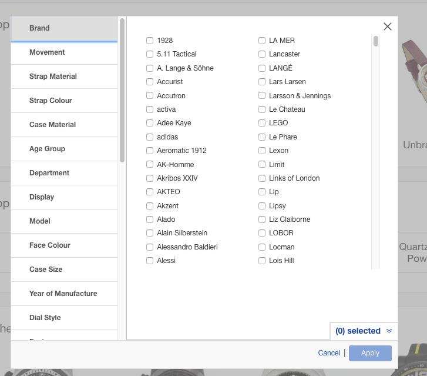Click the (0) selected summary text

point(358,331)
